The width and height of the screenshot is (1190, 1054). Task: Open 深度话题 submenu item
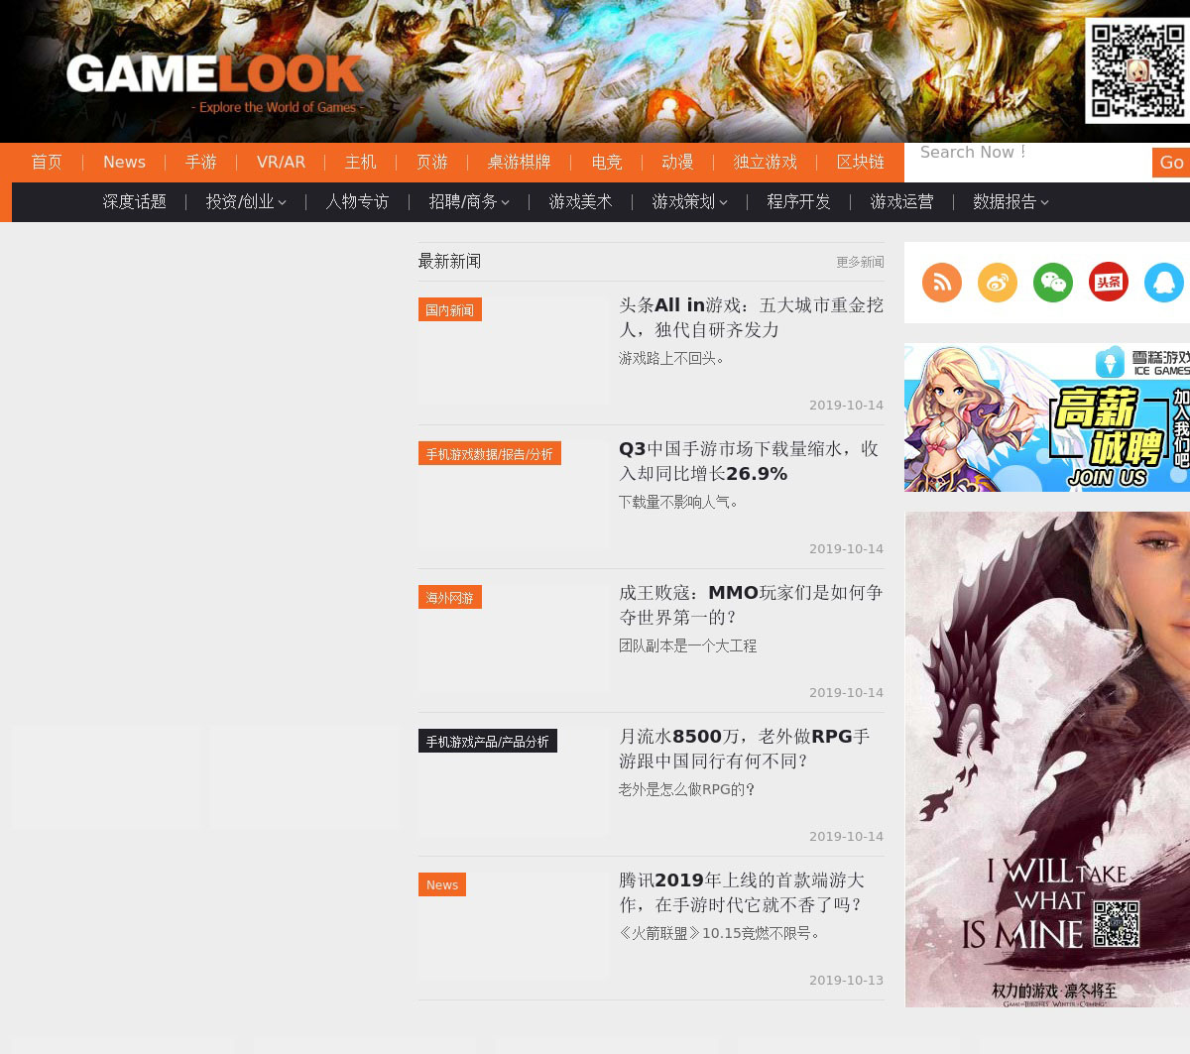pos(134,202)
